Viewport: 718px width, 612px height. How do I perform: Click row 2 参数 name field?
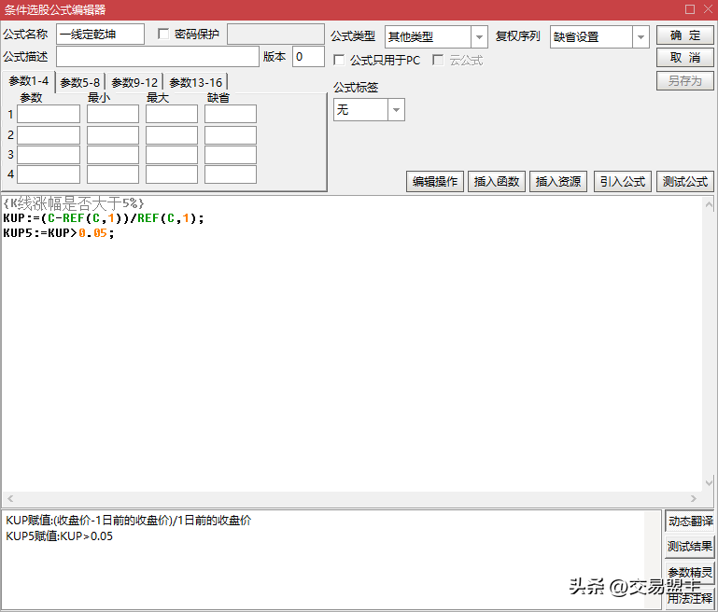[x=49, y=135]
